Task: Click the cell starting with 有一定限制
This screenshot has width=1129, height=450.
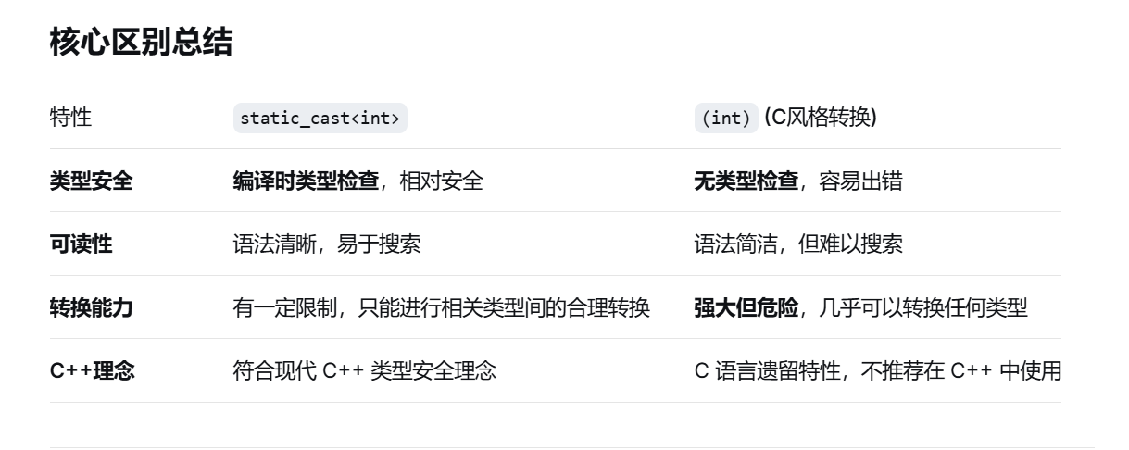Action: point(442,308)
